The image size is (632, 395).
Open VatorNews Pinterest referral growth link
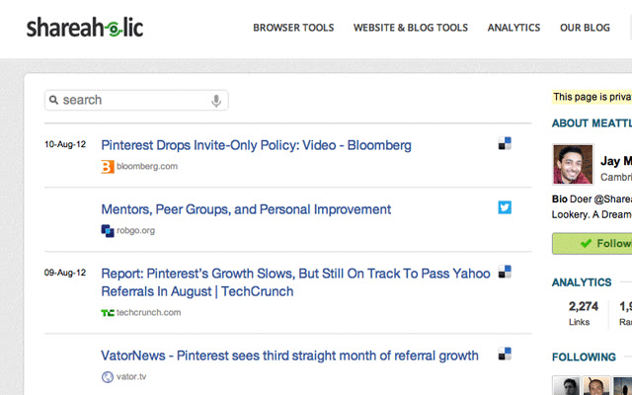pos(289,355)
